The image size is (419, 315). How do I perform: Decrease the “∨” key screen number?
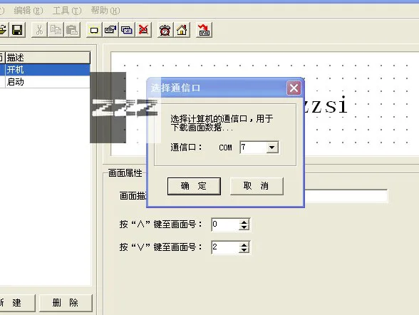point(244,250)
